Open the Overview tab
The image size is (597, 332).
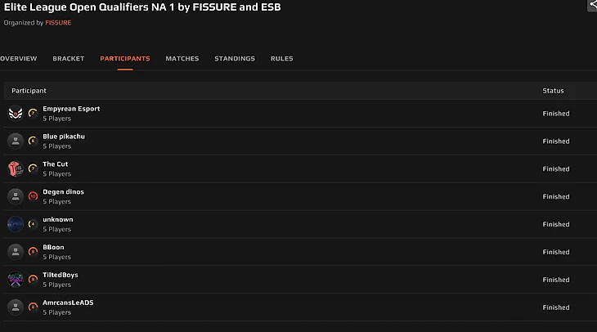(18, 59)
